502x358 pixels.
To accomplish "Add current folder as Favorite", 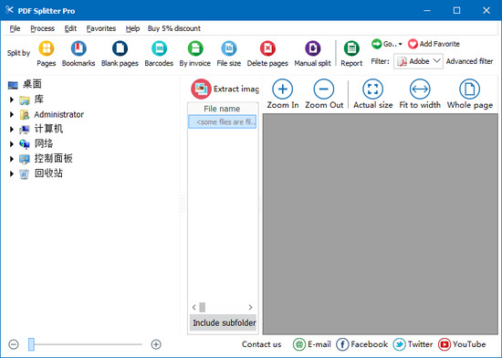I will pos(434,44).
